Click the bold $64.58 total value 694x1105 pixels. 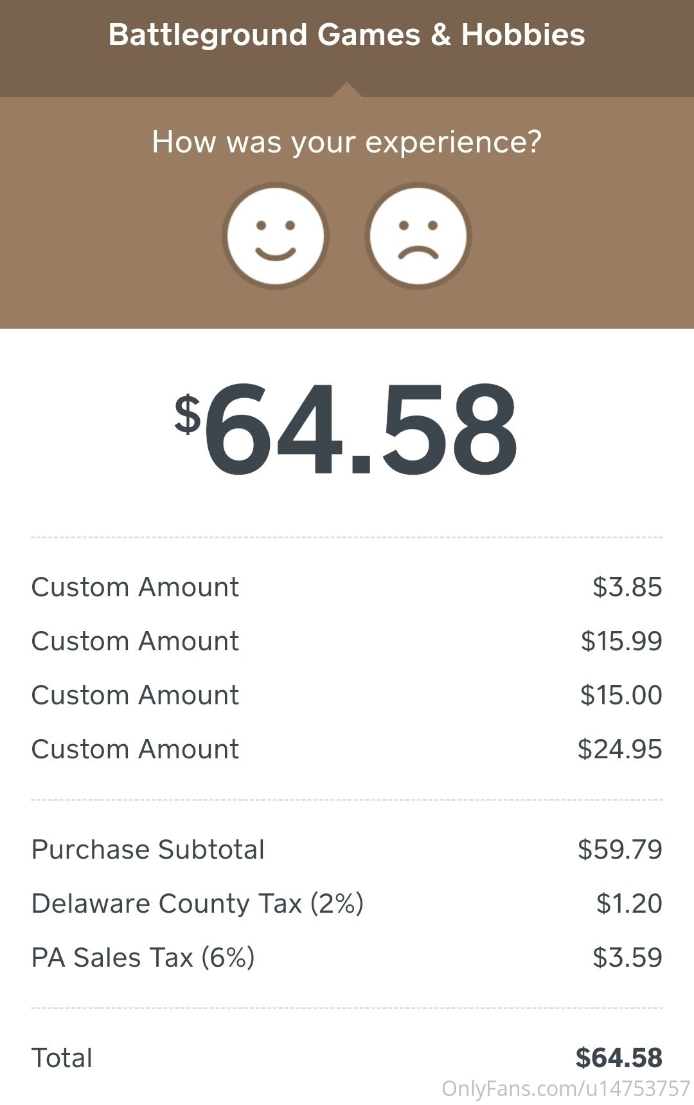pos(619,1058)
